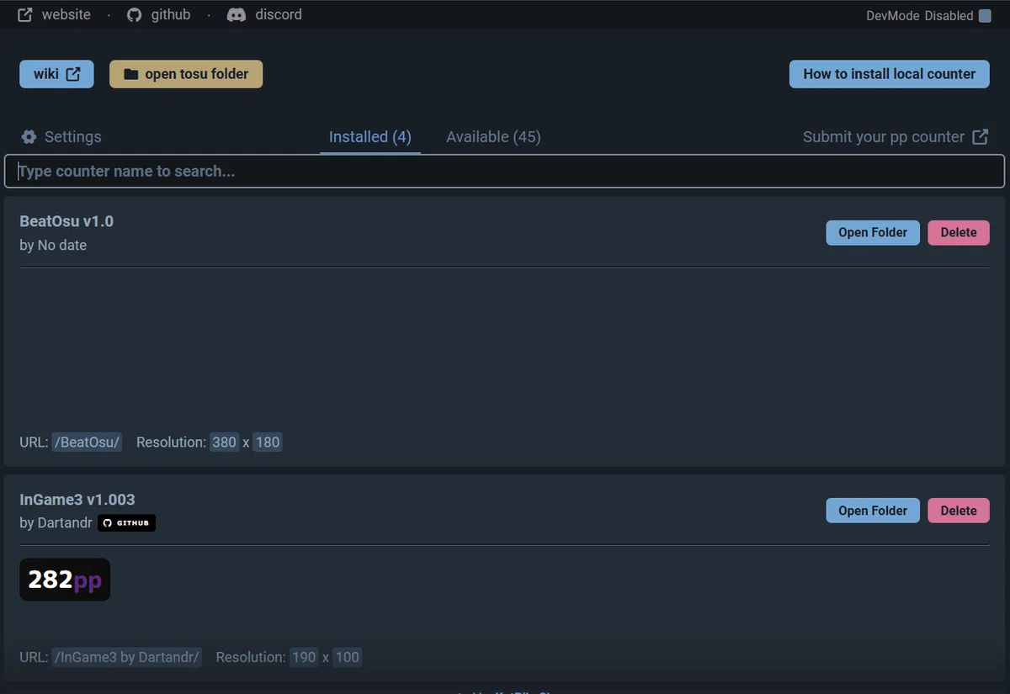Screen dimensions: 1010x694
Task: Open Folder for InGame3 counter
Action: click(873, 511)
